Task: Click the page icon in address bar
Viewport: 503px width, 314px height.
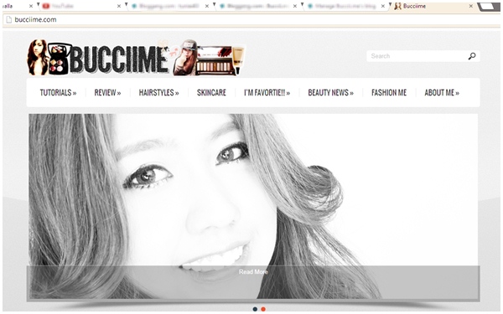Action: (9, 19)
